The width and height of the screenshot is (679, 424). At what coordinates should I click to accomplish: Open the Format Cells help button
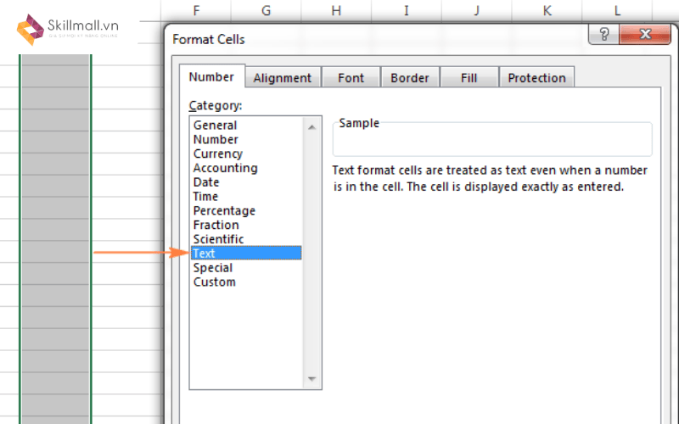click(603, 34)
